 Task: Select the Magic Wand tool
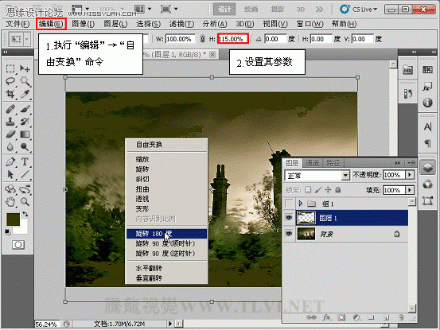point(25,81)
